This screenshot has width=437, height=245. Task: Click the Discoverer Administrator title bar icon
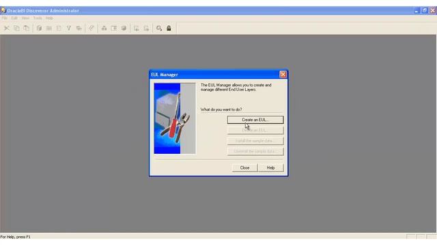click(x=3, y=11)
